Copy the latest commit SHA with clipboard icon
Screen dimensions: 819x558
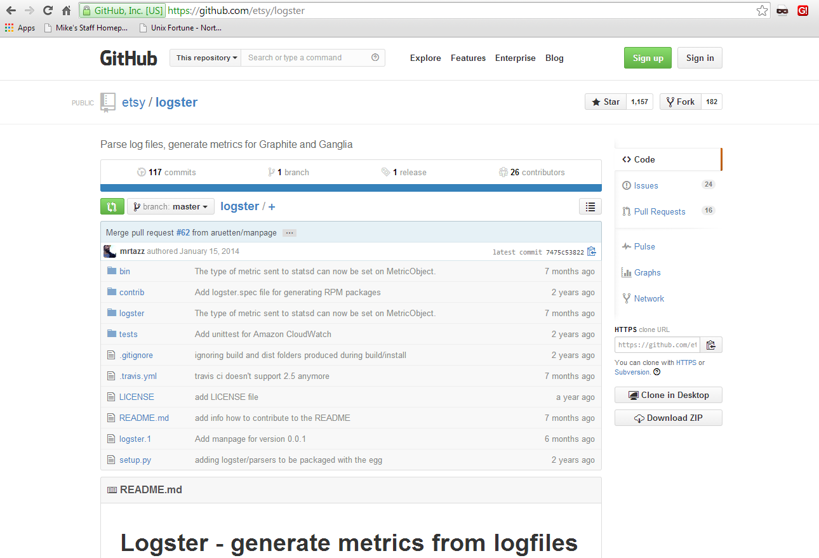[592, 251]
